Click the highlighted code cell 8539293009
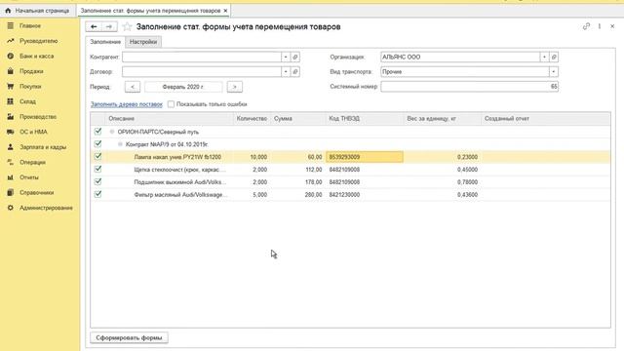The image size is (624, 351). tap(364, 157)
